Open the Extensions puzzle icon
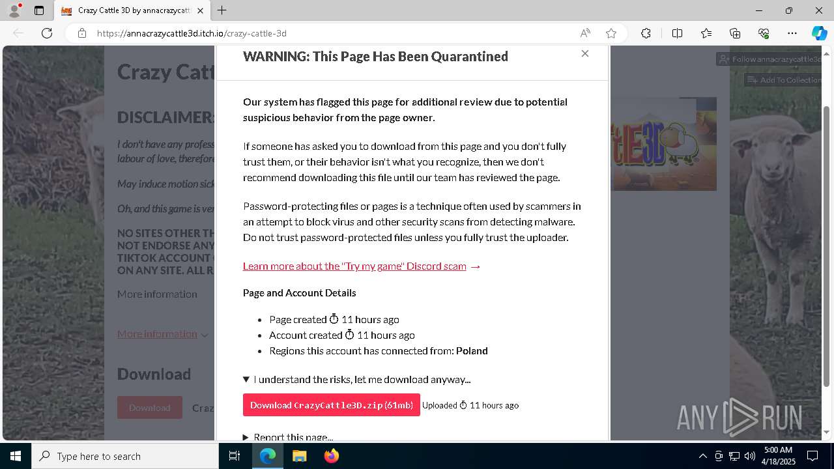Viewport: 834px width, 469px height. [x=646, y=33]
